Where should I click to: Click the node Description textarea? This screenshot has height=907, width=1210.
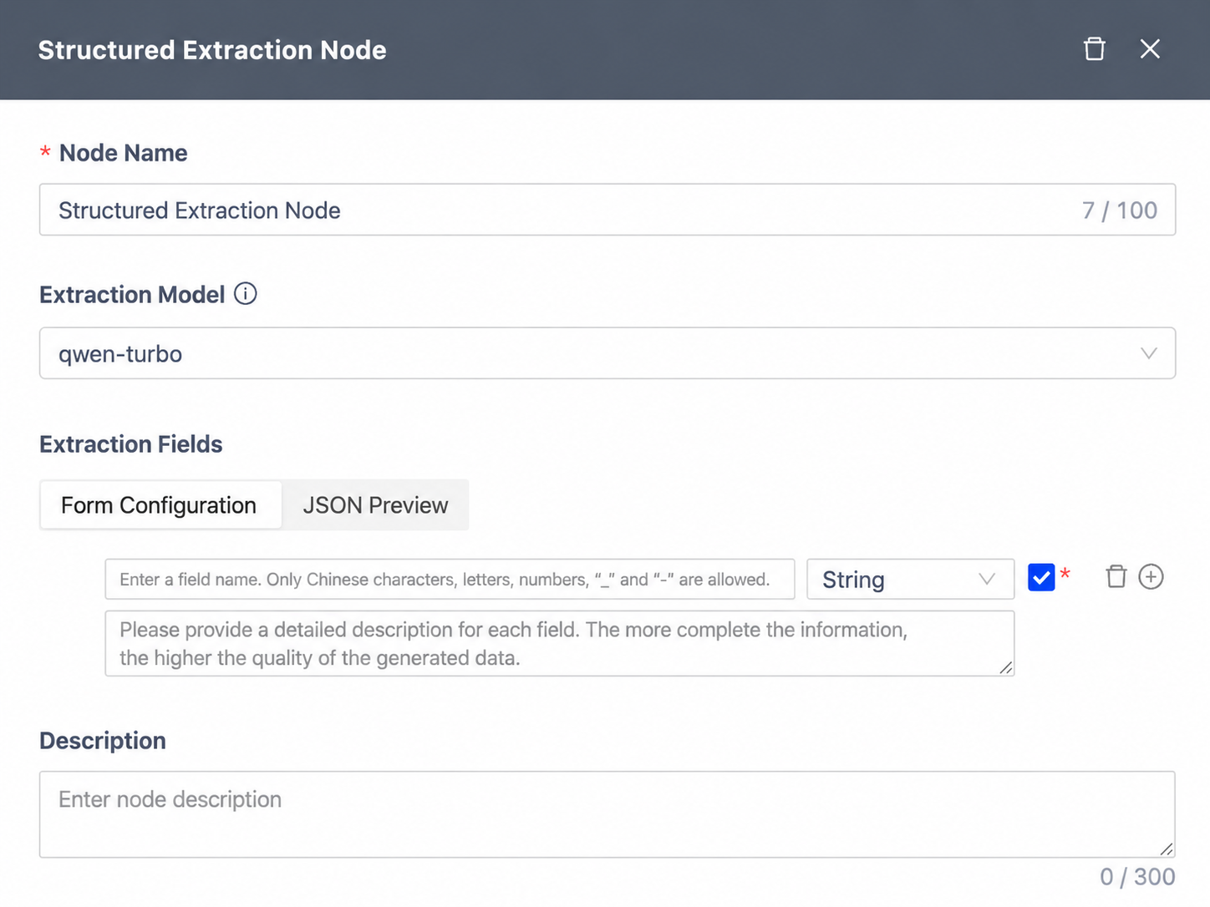[608, 814]
